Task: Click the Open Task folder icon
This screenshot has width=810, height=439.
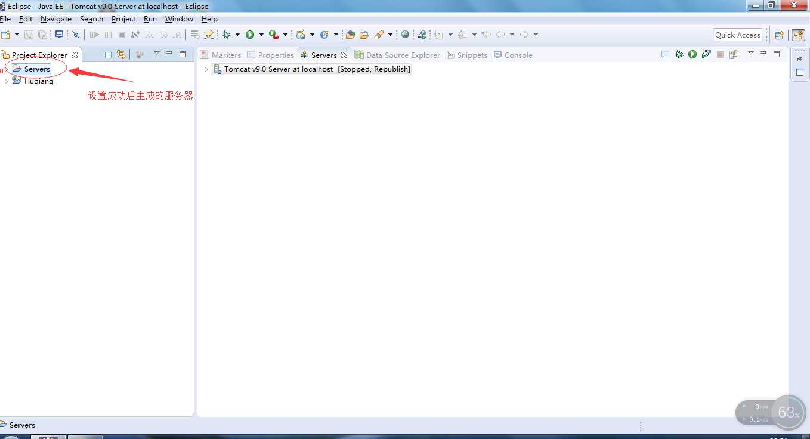Action: click(x=364, y=35)
